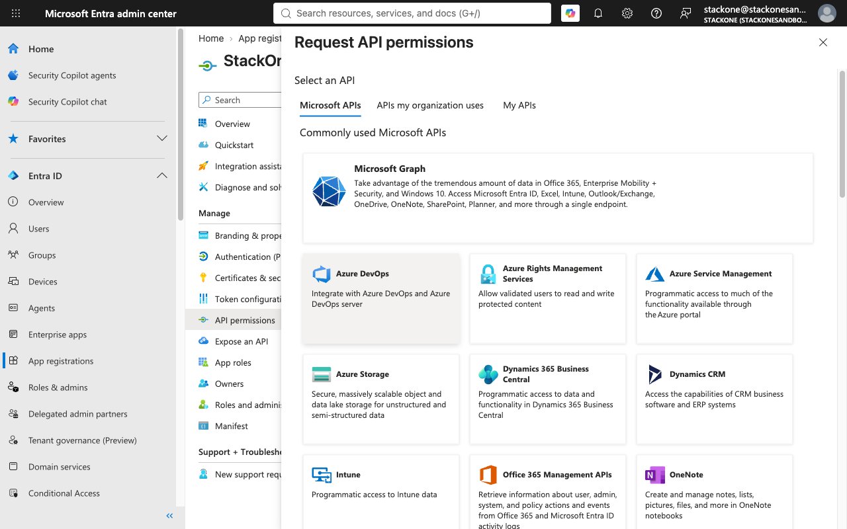Select the Azure Storage icon

point(321,374)
